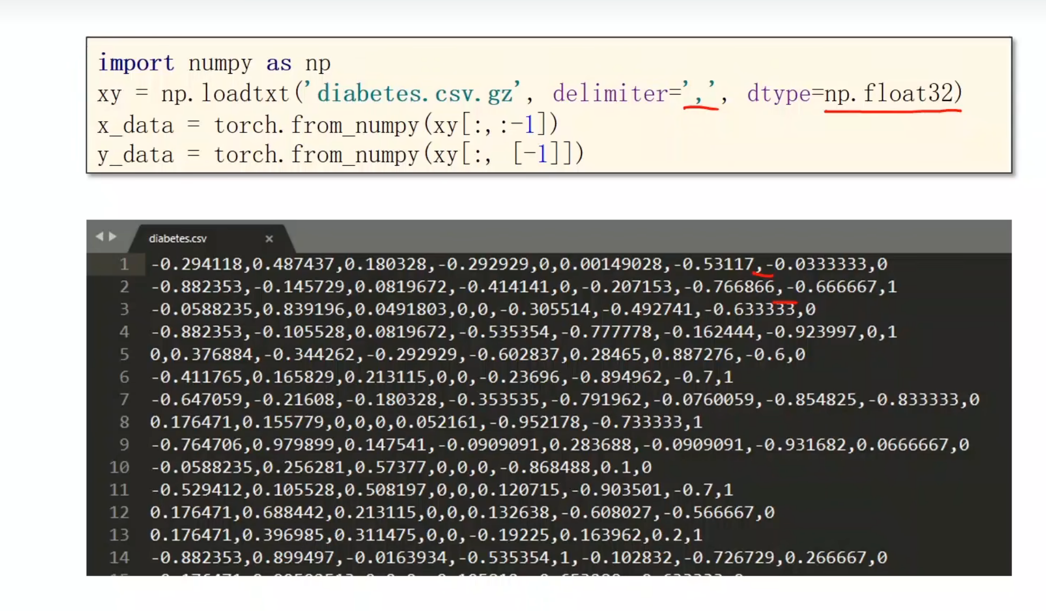Click the right tab navigation arrow
1046x611 pixels.
tap(113, 236)
